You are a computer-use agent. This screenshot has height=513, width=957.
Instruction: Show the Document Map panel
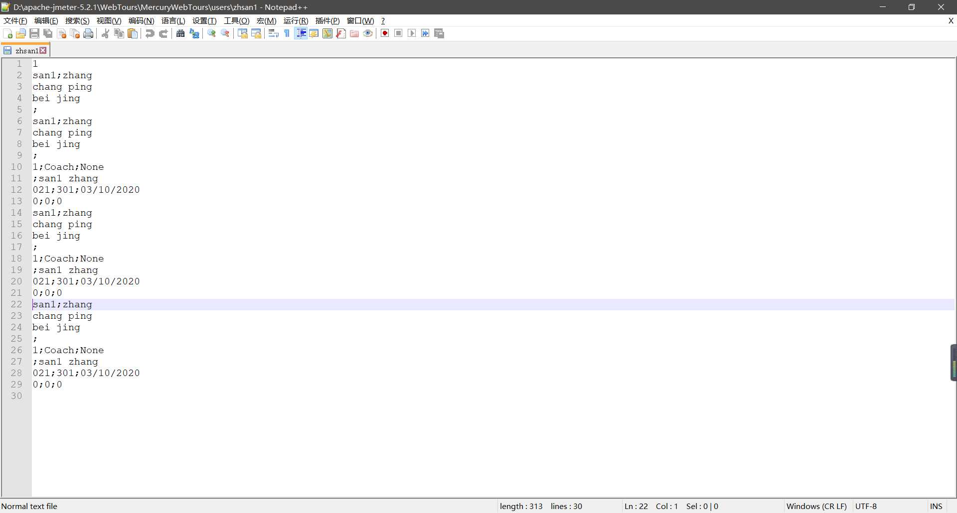tap(327, 33)
